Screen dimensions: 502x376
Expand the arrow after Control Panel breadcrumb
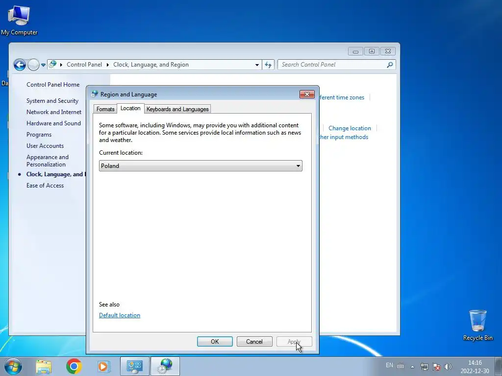point(107,65)
